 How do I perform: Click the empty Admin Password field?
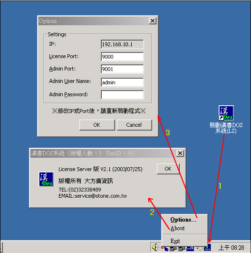122,95
